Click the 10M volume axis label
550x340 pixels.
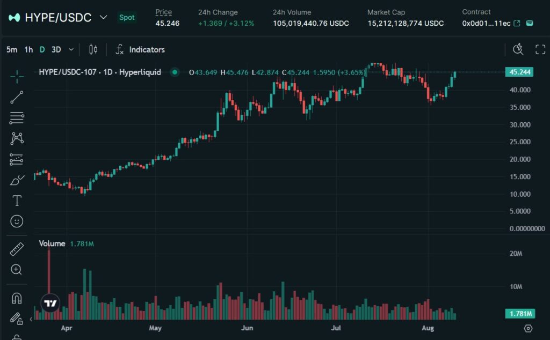[516, 287]
